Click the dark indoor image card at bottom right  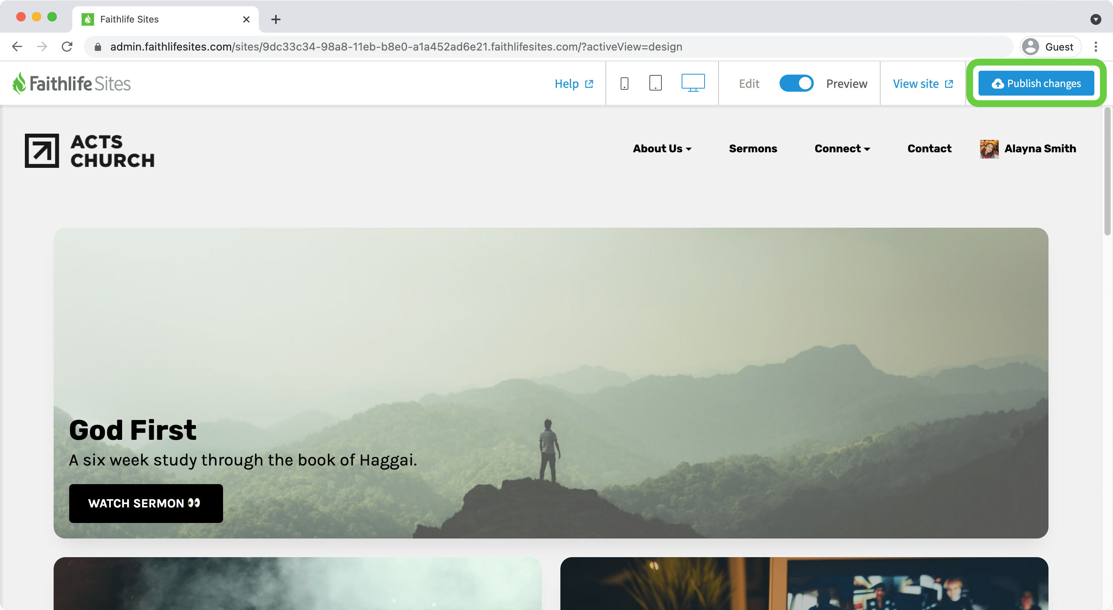click(x=804, y=583)
